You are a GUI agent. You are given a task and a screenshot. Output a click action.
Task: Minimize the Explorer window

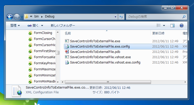165,8
